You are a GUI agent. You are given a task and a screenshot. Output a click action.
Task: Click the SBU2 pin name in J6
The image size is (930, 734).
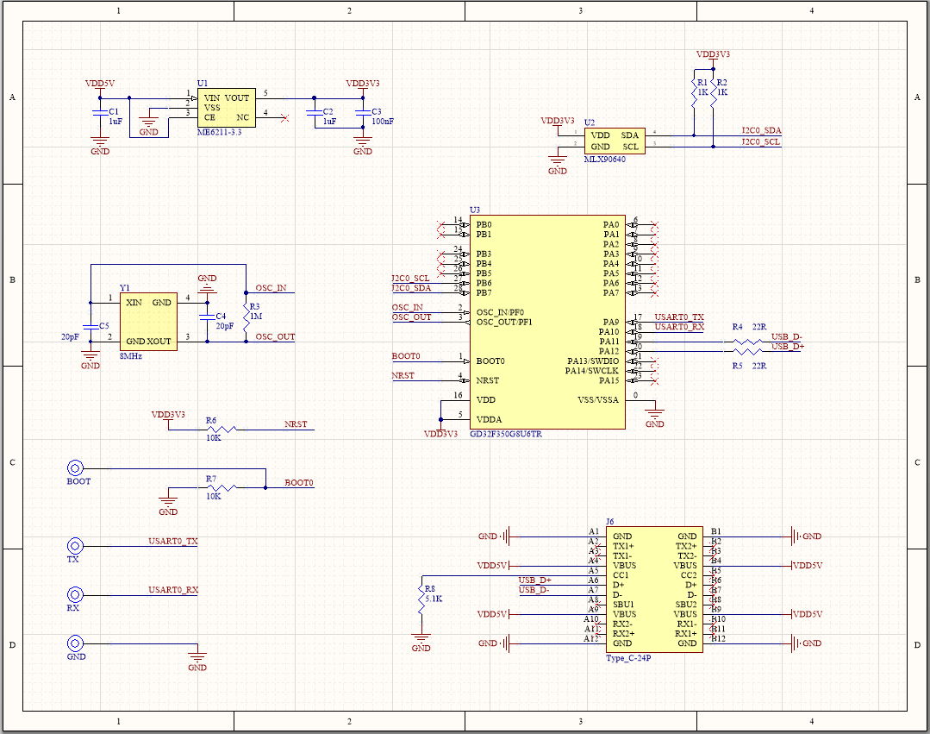click(x=686, y=604)
